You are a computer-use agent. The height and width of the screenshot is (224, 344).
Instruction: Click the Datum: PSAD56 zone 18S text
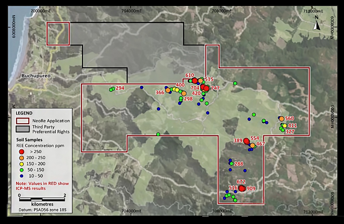point(43,210)
